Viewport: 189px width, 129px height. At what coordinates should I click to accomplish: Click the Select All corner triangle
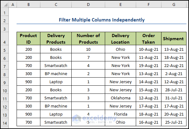pyautogui.click(x=4, y=5)
